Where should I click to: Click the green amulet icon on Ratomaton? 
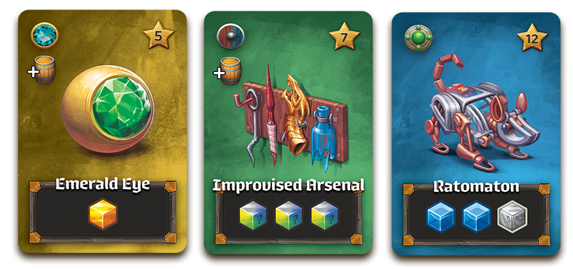[418, 38]
